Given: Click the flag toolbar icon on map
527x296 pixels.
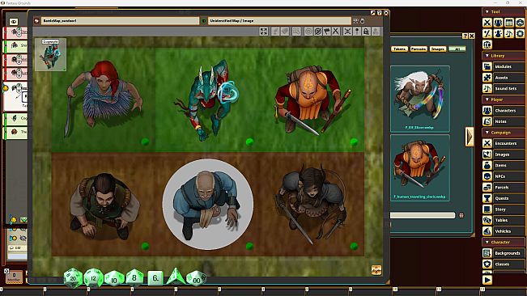Looking at the screenshot, I should [x=327, y=32].
